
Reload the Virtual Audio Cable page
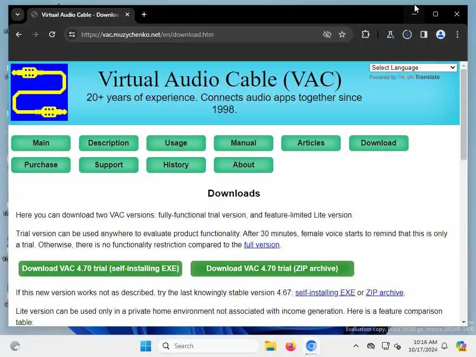click(x=52, y=34)
